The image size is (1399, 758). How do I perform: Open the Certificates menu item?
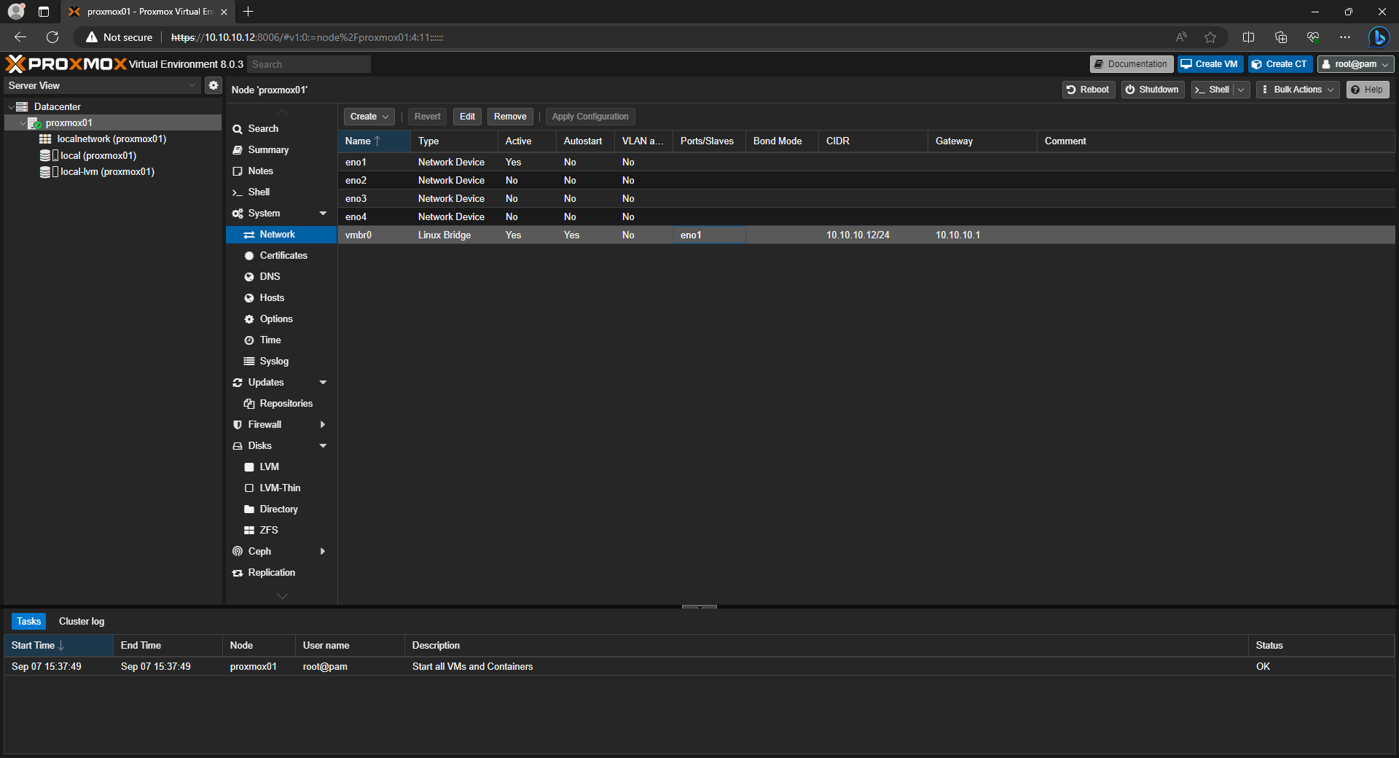283,256
